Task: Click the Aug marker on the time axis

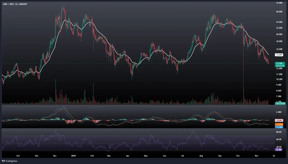Action: [x=201, y=155]
